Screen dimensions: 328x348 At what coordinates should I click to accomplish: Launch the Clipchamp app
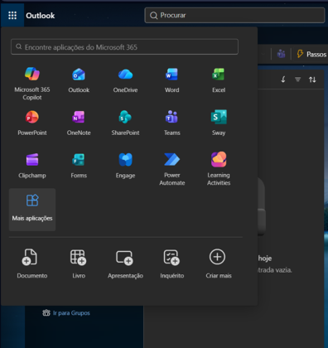point(32,166)
